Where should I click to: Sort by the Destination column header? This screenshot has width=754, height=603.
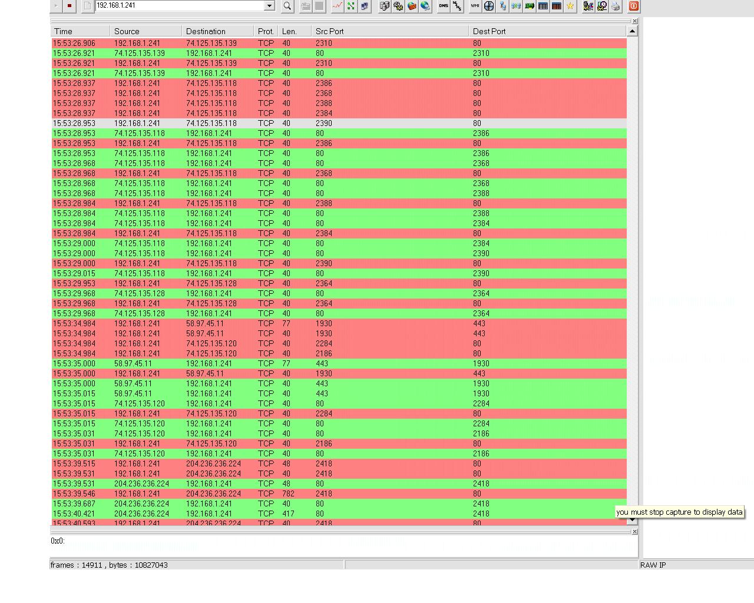click(218, 31)
